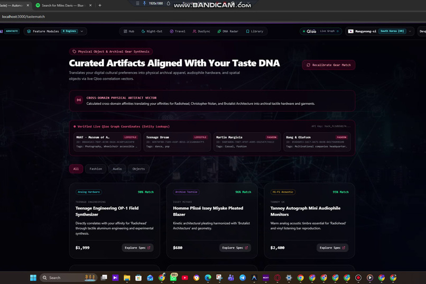Open Microsoft Edge from the taskbar
426x284 pixels.
[x=208, y=278]
